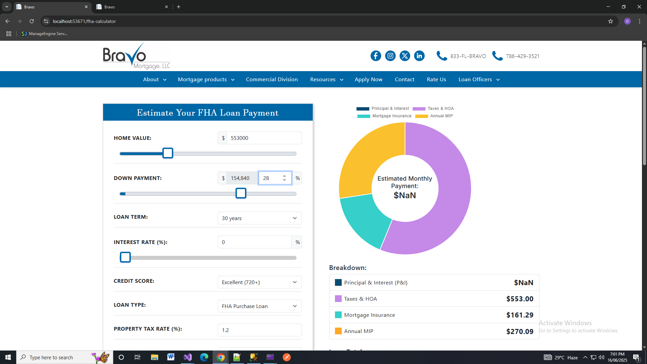Open the Facebook social icon
Screen dimensions: 647x364
[x=376, y=56]
